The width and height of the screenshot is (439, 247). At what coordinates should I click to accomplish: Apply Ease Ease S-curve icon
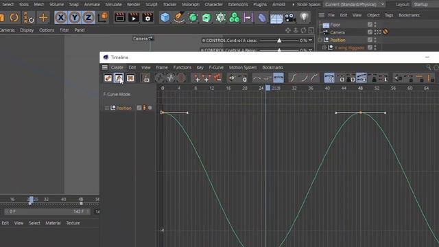[x=293, y=78]
